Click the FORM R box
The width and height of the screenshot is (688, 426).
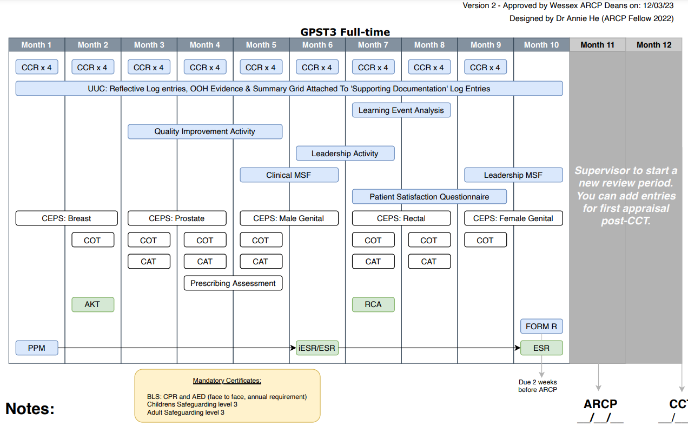click(541, 327)
